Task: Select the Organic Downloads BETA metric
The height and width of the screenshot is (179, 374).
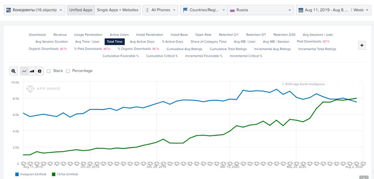Action: [48, 49]
